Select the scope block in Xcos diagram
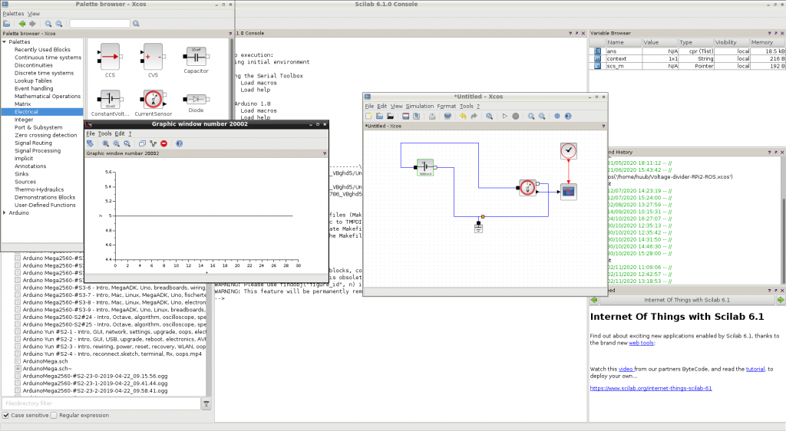 (x=569, y=192)
